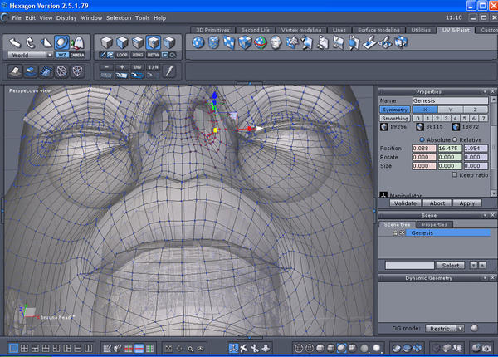
Task: Select the four-view layout icon in bottom bar
Action: [25, 348]
